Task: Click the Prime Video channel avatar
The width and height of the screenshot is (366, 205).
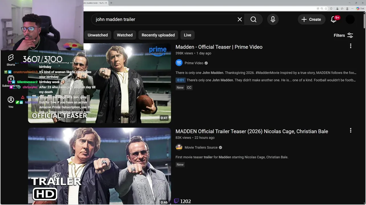Action: pos(179,63)
